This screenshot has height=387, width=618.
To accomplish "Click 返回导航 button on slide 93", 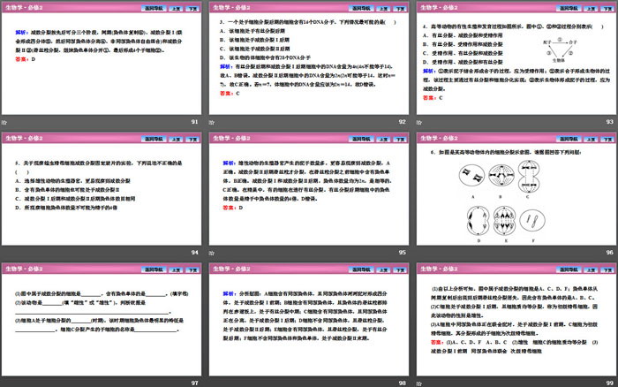I will (569, 8).
